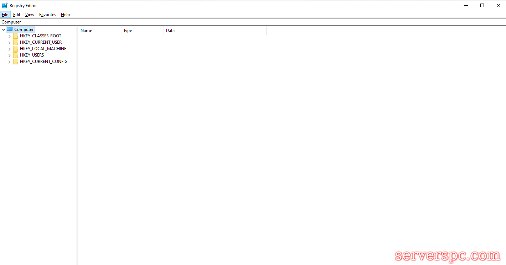
Task: Click the HKEY_USERS folder icon
Action: point(15,55)
